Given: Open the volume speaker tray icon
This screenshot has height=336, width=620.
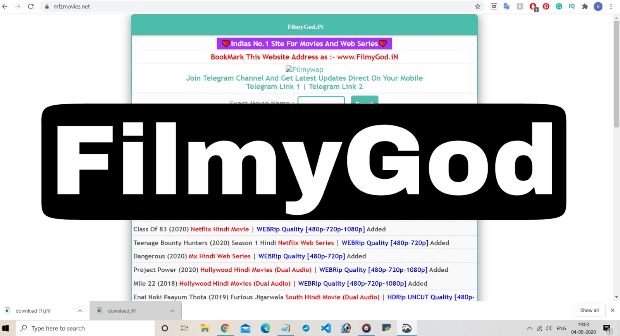Looking at the screenshot, I should point(549,328).
